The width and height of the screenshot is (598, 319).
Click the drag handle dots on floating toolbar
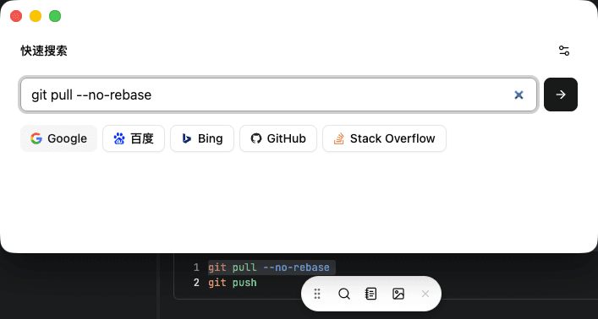coord(317,294)
